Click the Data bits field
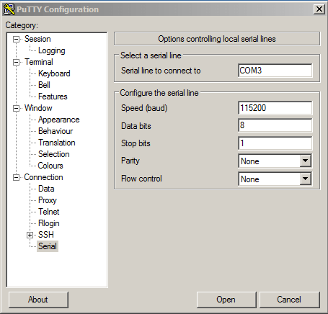The image size is (328, 314). click(x=275, y=125)
